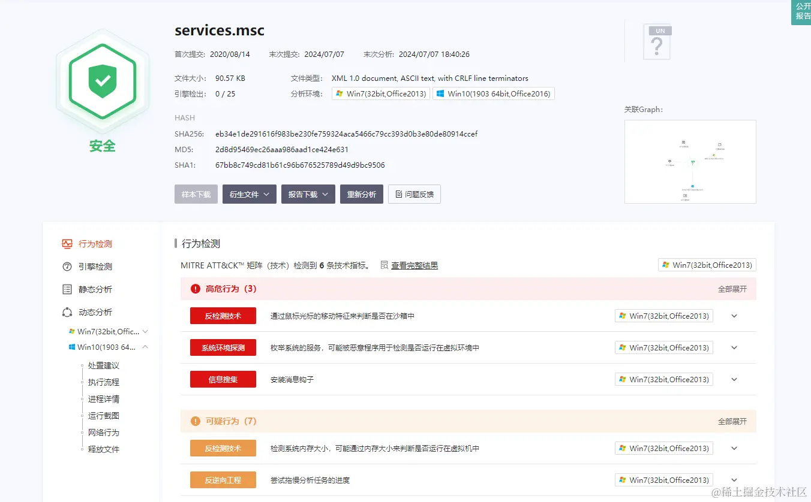811x502 pixels.
Task: Click the SHA256 hash value
Action: 347,134
